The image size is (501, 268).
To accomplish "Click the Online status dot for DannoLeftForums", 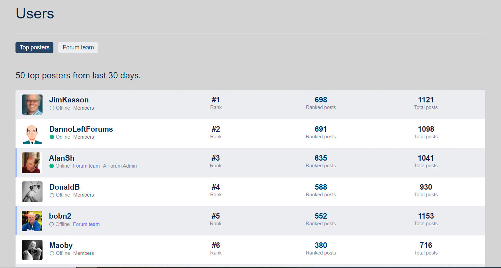I will tap(52, 137).
